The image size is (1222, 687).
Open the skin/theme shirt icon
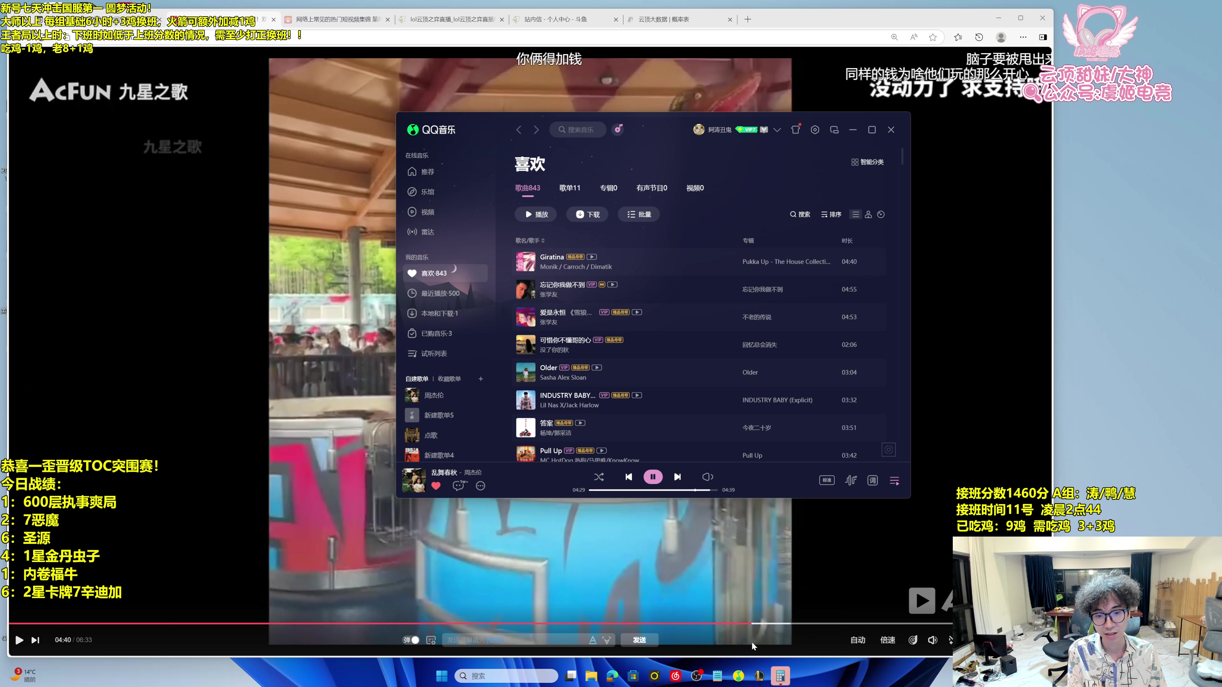coord(796,129)
